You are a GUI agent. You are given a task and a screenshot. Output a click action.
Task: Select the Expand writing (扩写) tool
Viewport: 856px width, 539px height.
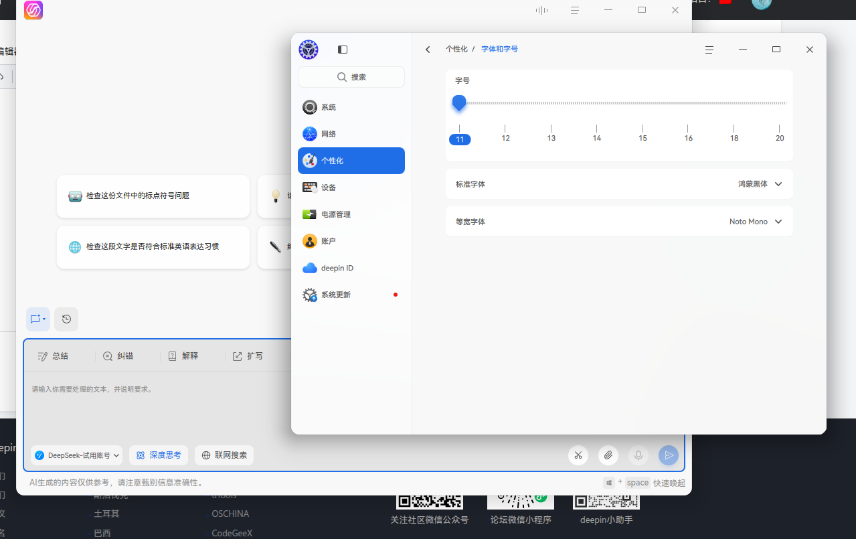[x=248, y=356]
